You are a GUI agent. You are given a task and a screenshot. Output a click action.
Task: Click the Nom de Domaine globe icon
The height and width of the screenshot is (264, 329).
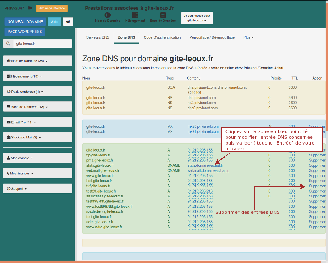tap(108, 15)
